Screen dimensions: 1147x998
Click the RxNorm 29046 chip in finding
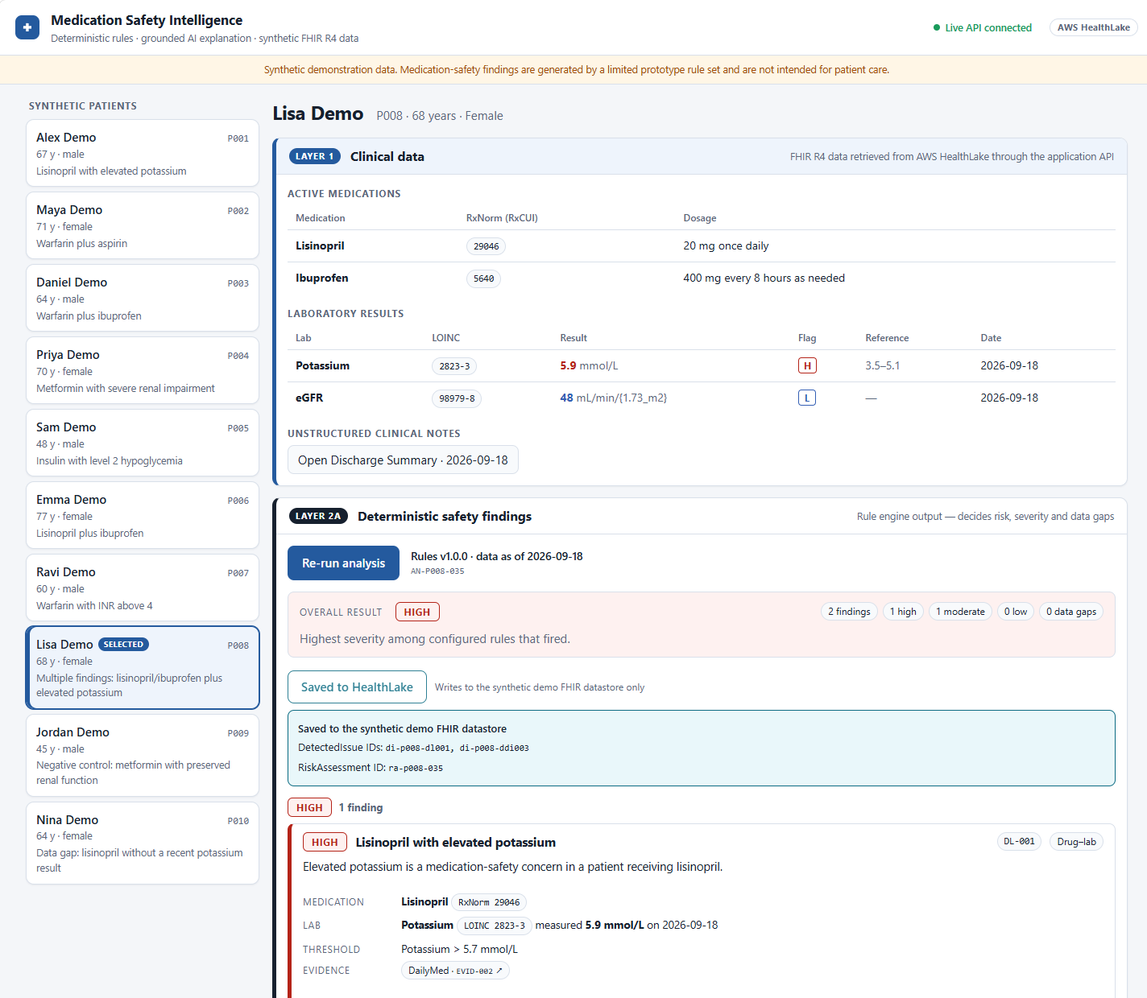click(x=489, y=902)
